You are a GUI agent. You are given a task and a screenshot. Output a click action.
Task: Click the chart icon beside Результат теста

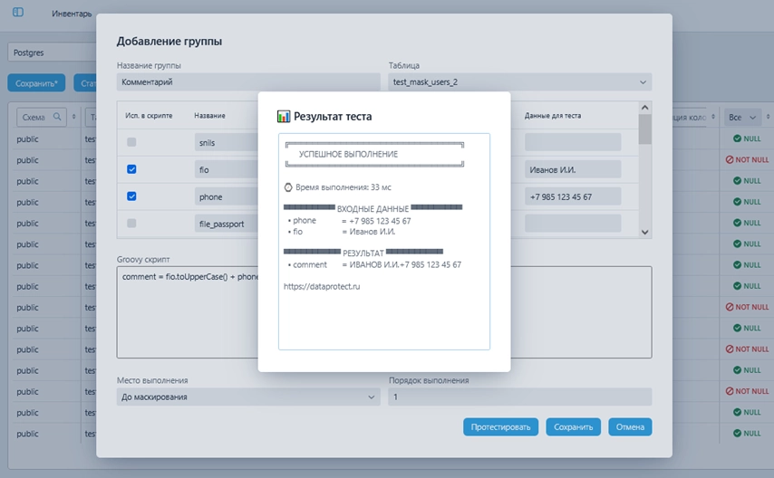point(284,117)
